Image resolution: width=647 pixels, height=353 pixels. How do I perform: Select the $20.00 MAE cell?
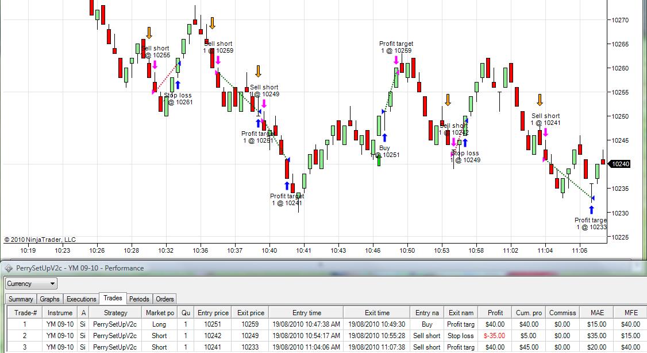pyautogui.click(x=596, y=347)
